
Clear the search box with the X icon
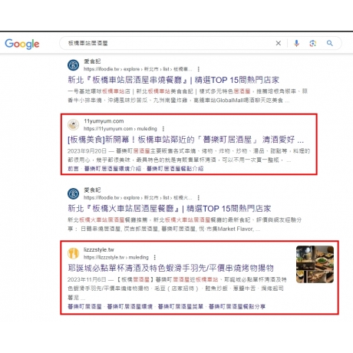(279, 43)
